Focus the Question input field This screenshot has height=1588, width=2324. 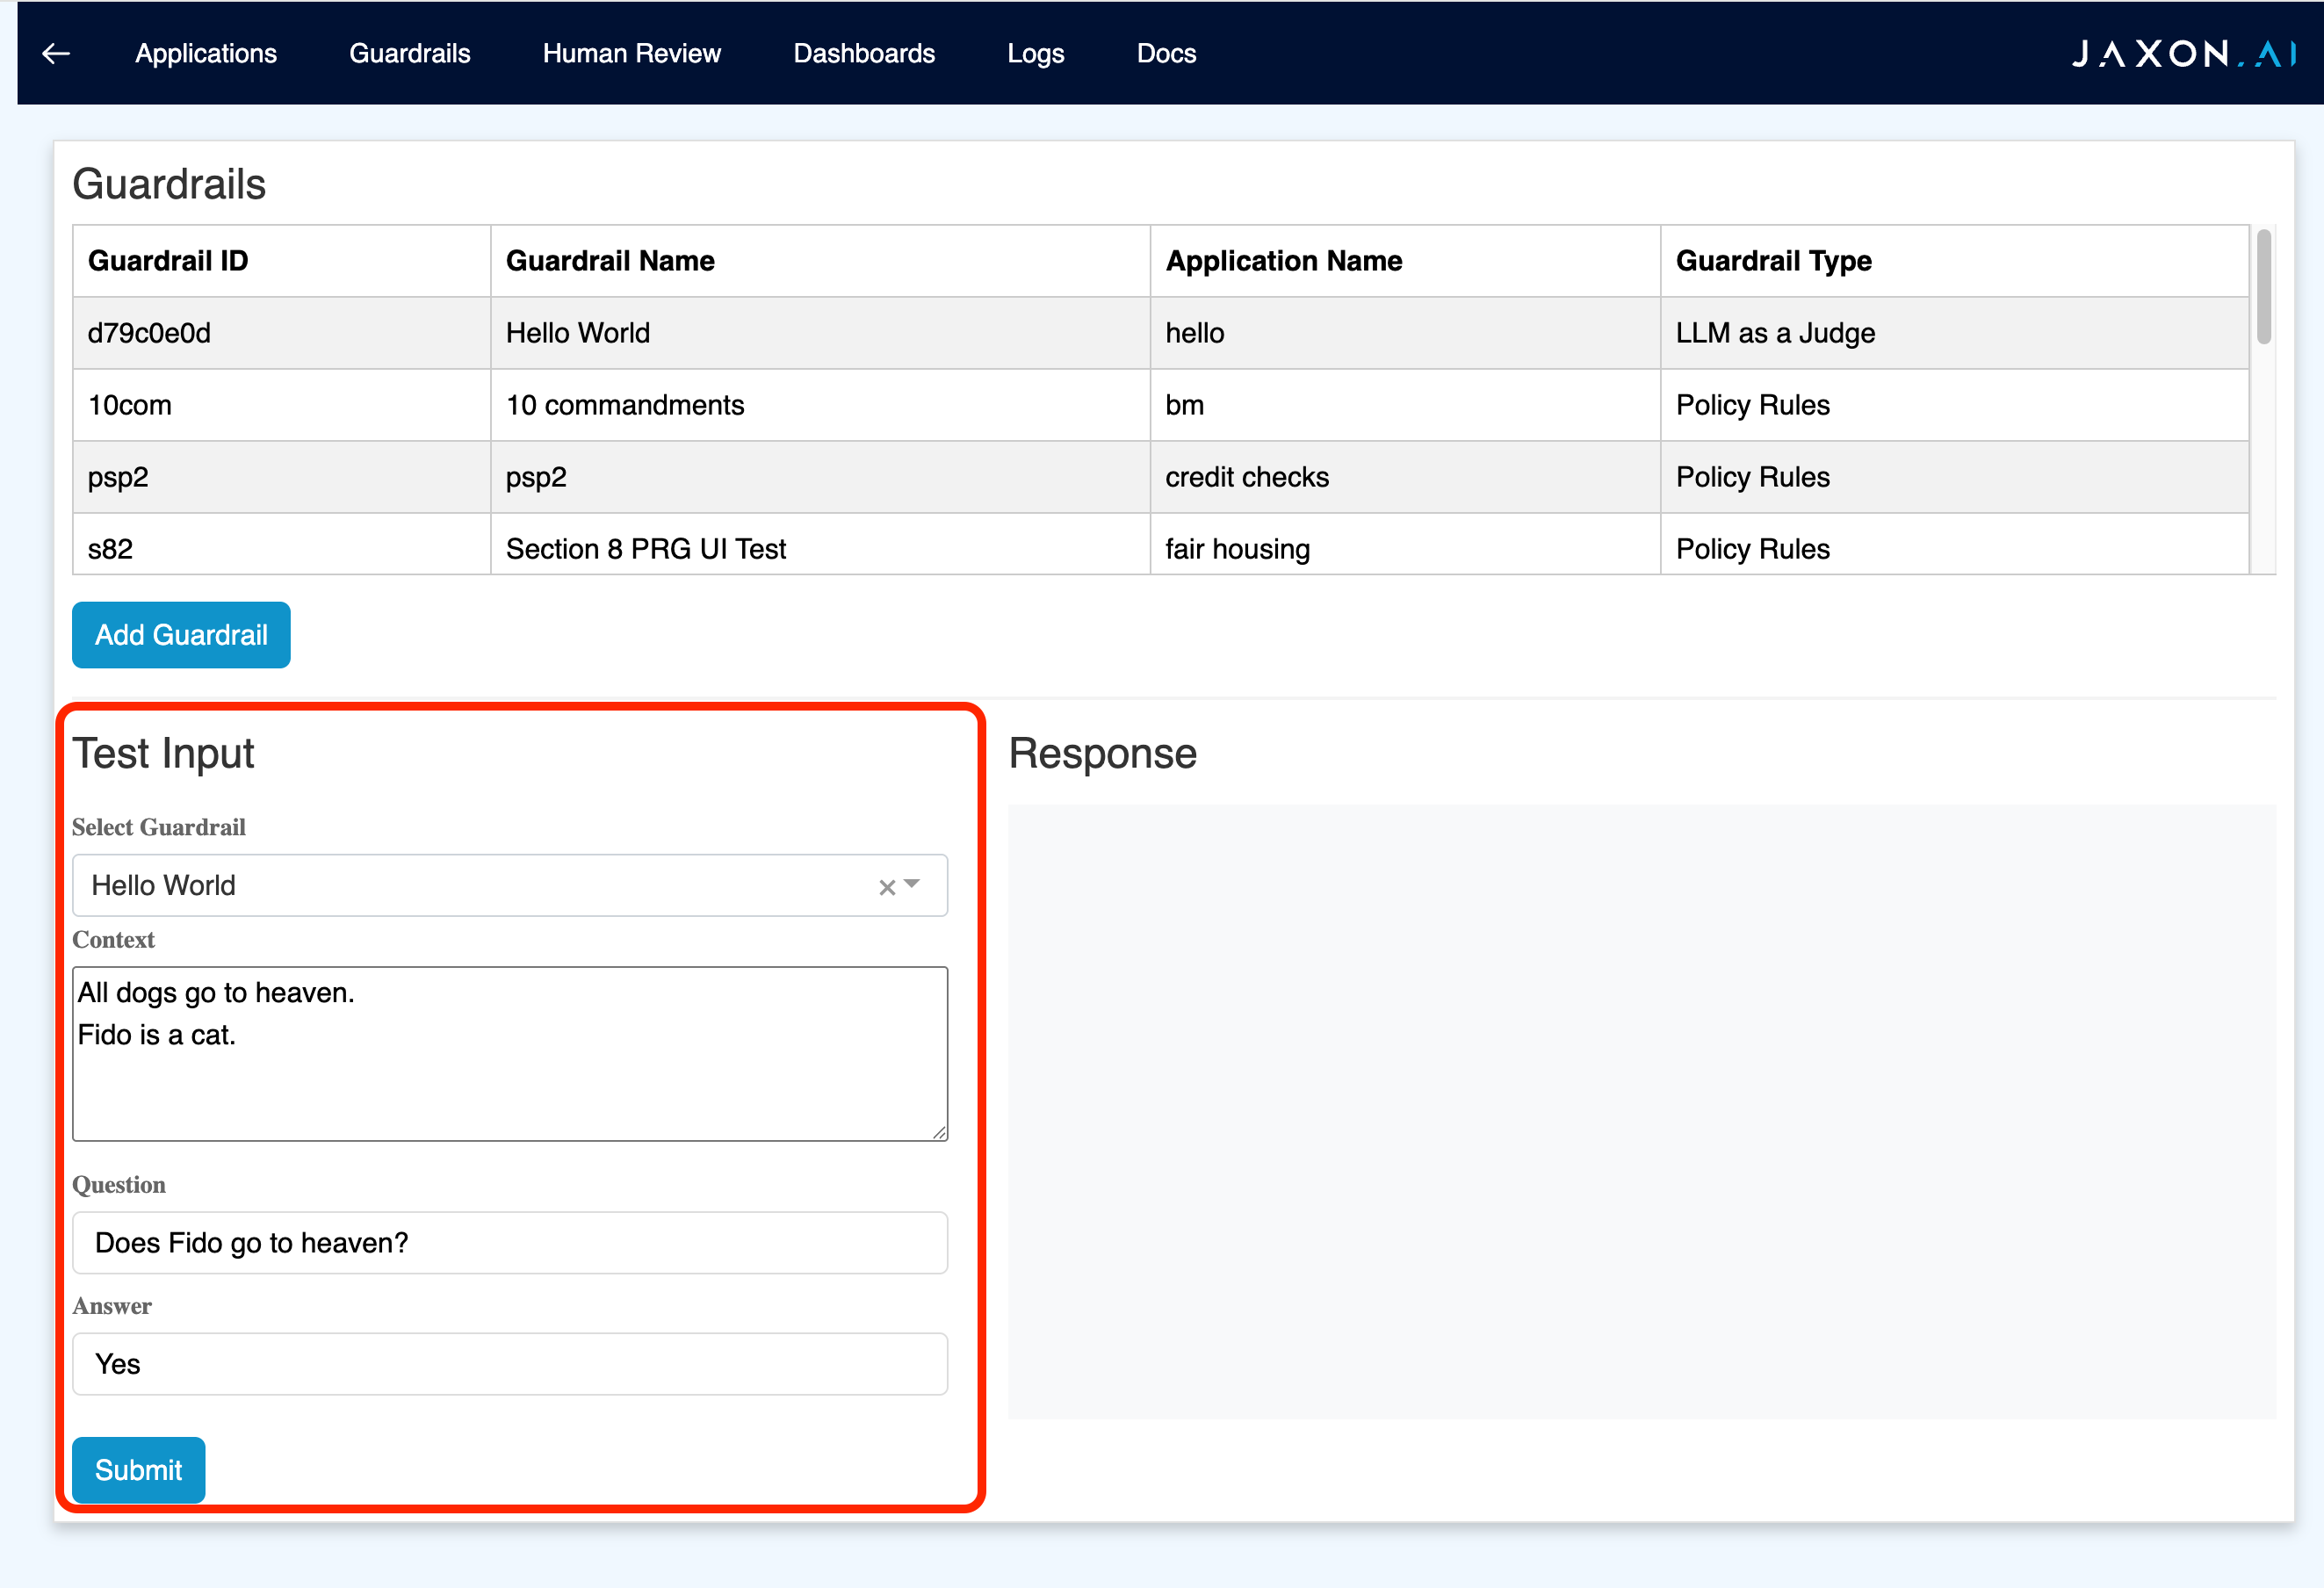point(510,1243)
